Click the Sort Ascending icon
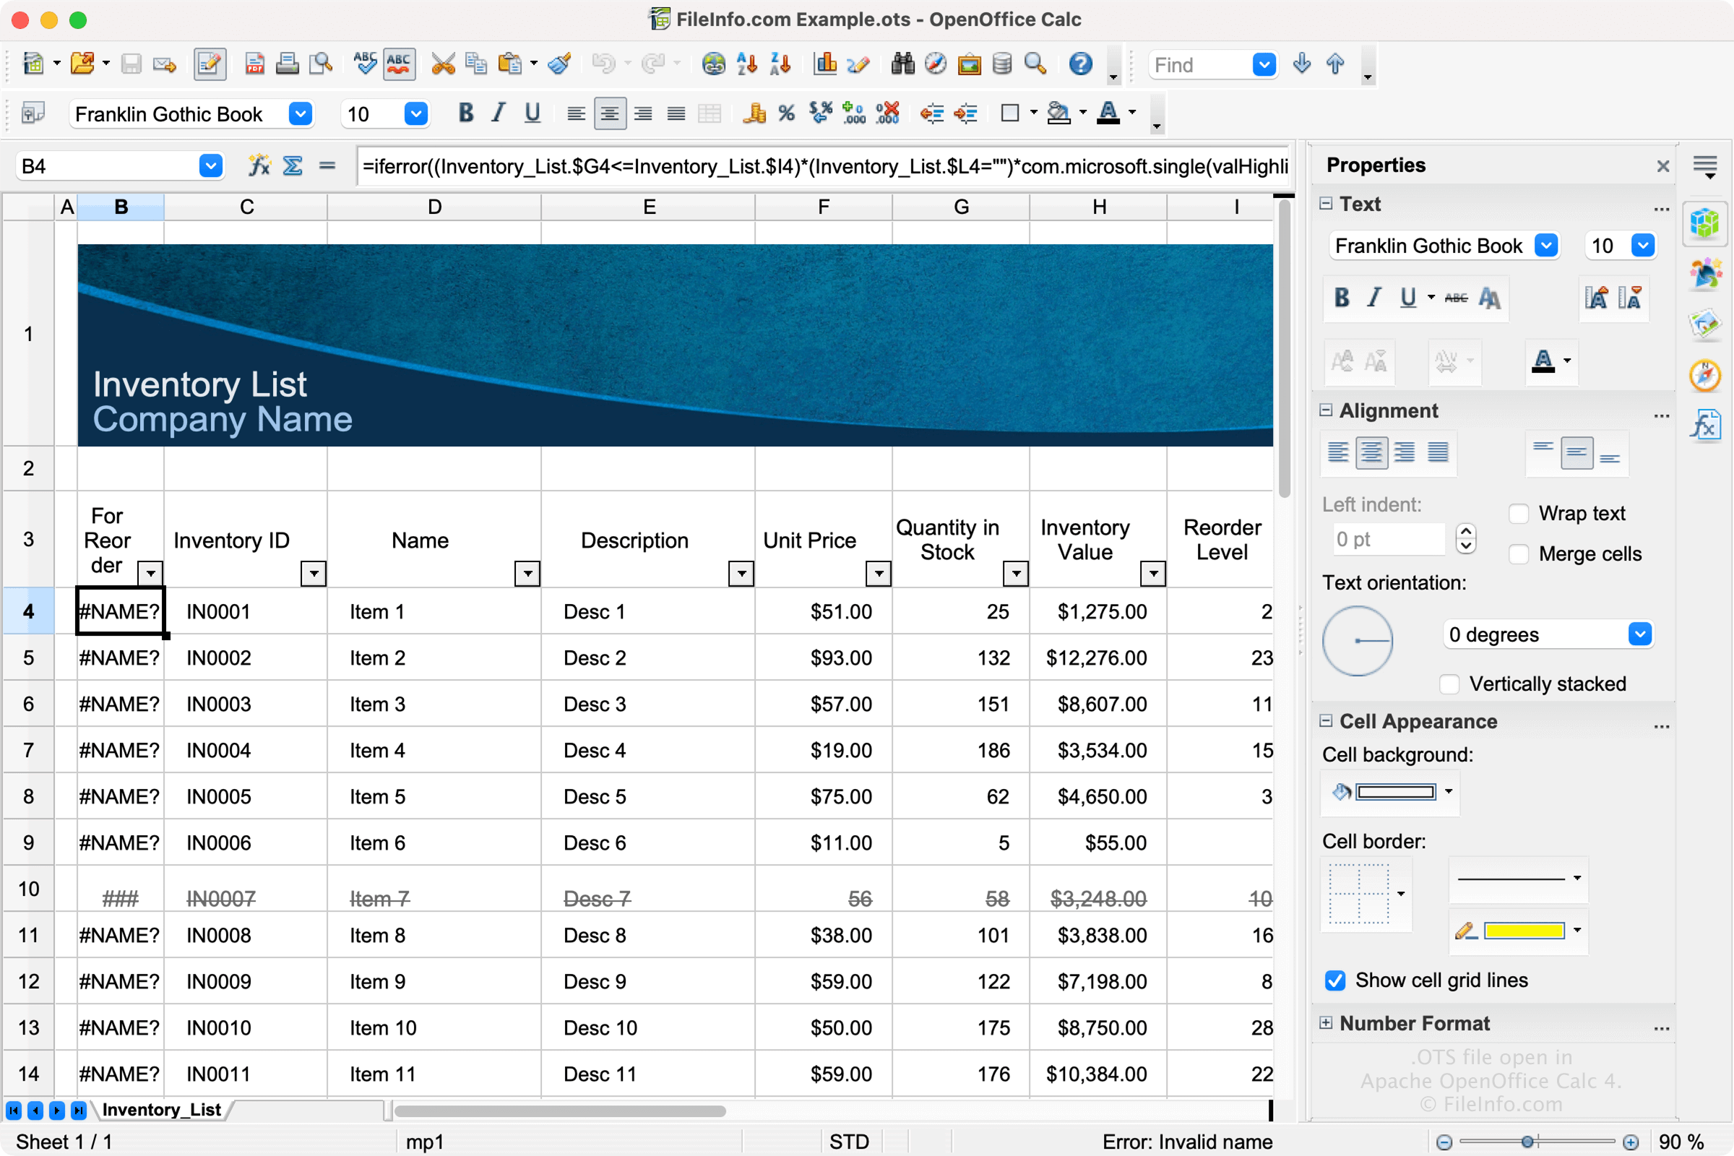1734x1156 pixels. (x=747, y=64)
